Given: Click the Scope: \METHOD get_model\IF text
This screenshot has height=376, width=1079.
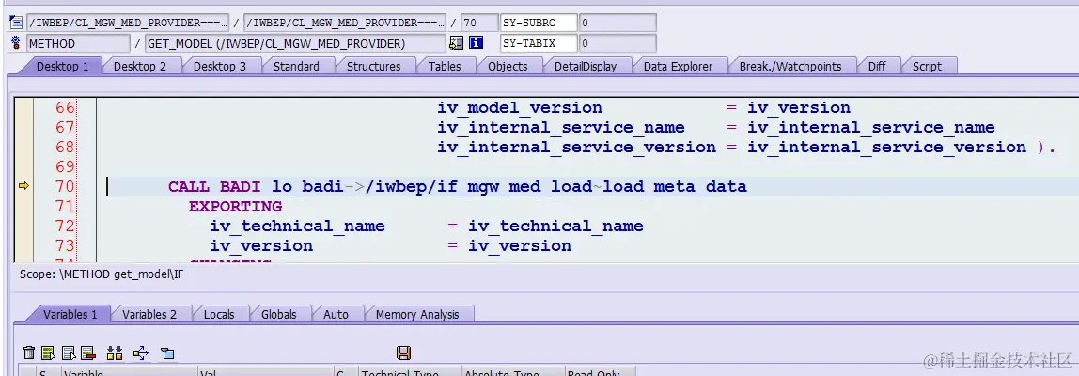Looking at the screenshot, I should (102, 274).
